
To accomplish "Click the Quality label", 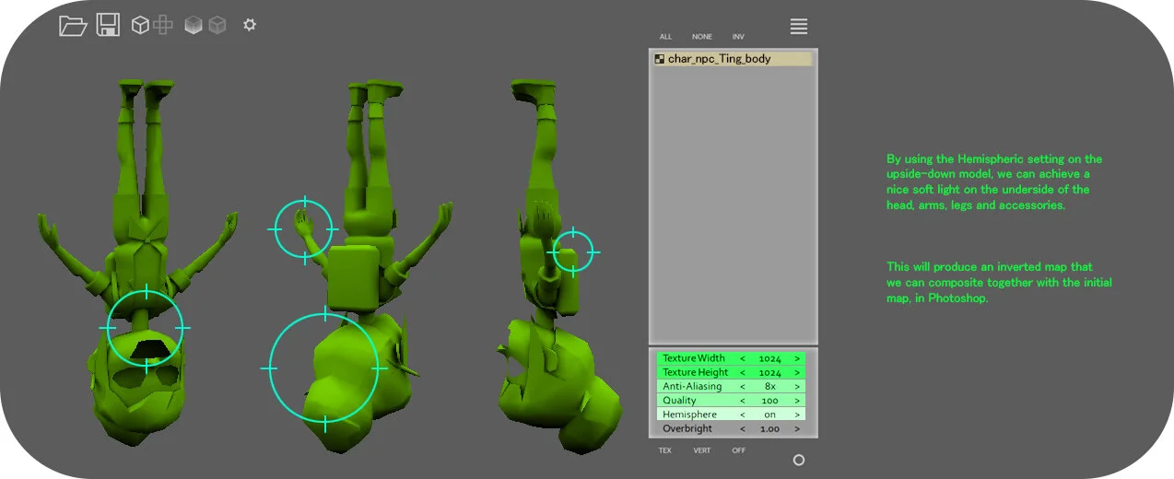I will click(680, 401).
